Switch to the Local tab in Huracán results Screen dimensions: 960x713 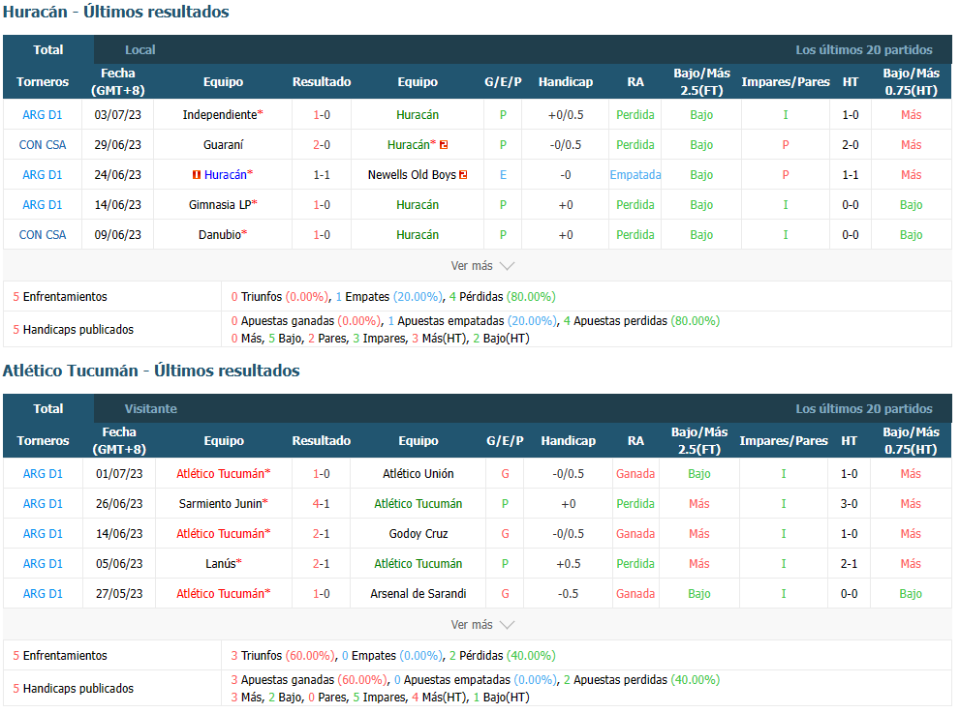[140, 50]
